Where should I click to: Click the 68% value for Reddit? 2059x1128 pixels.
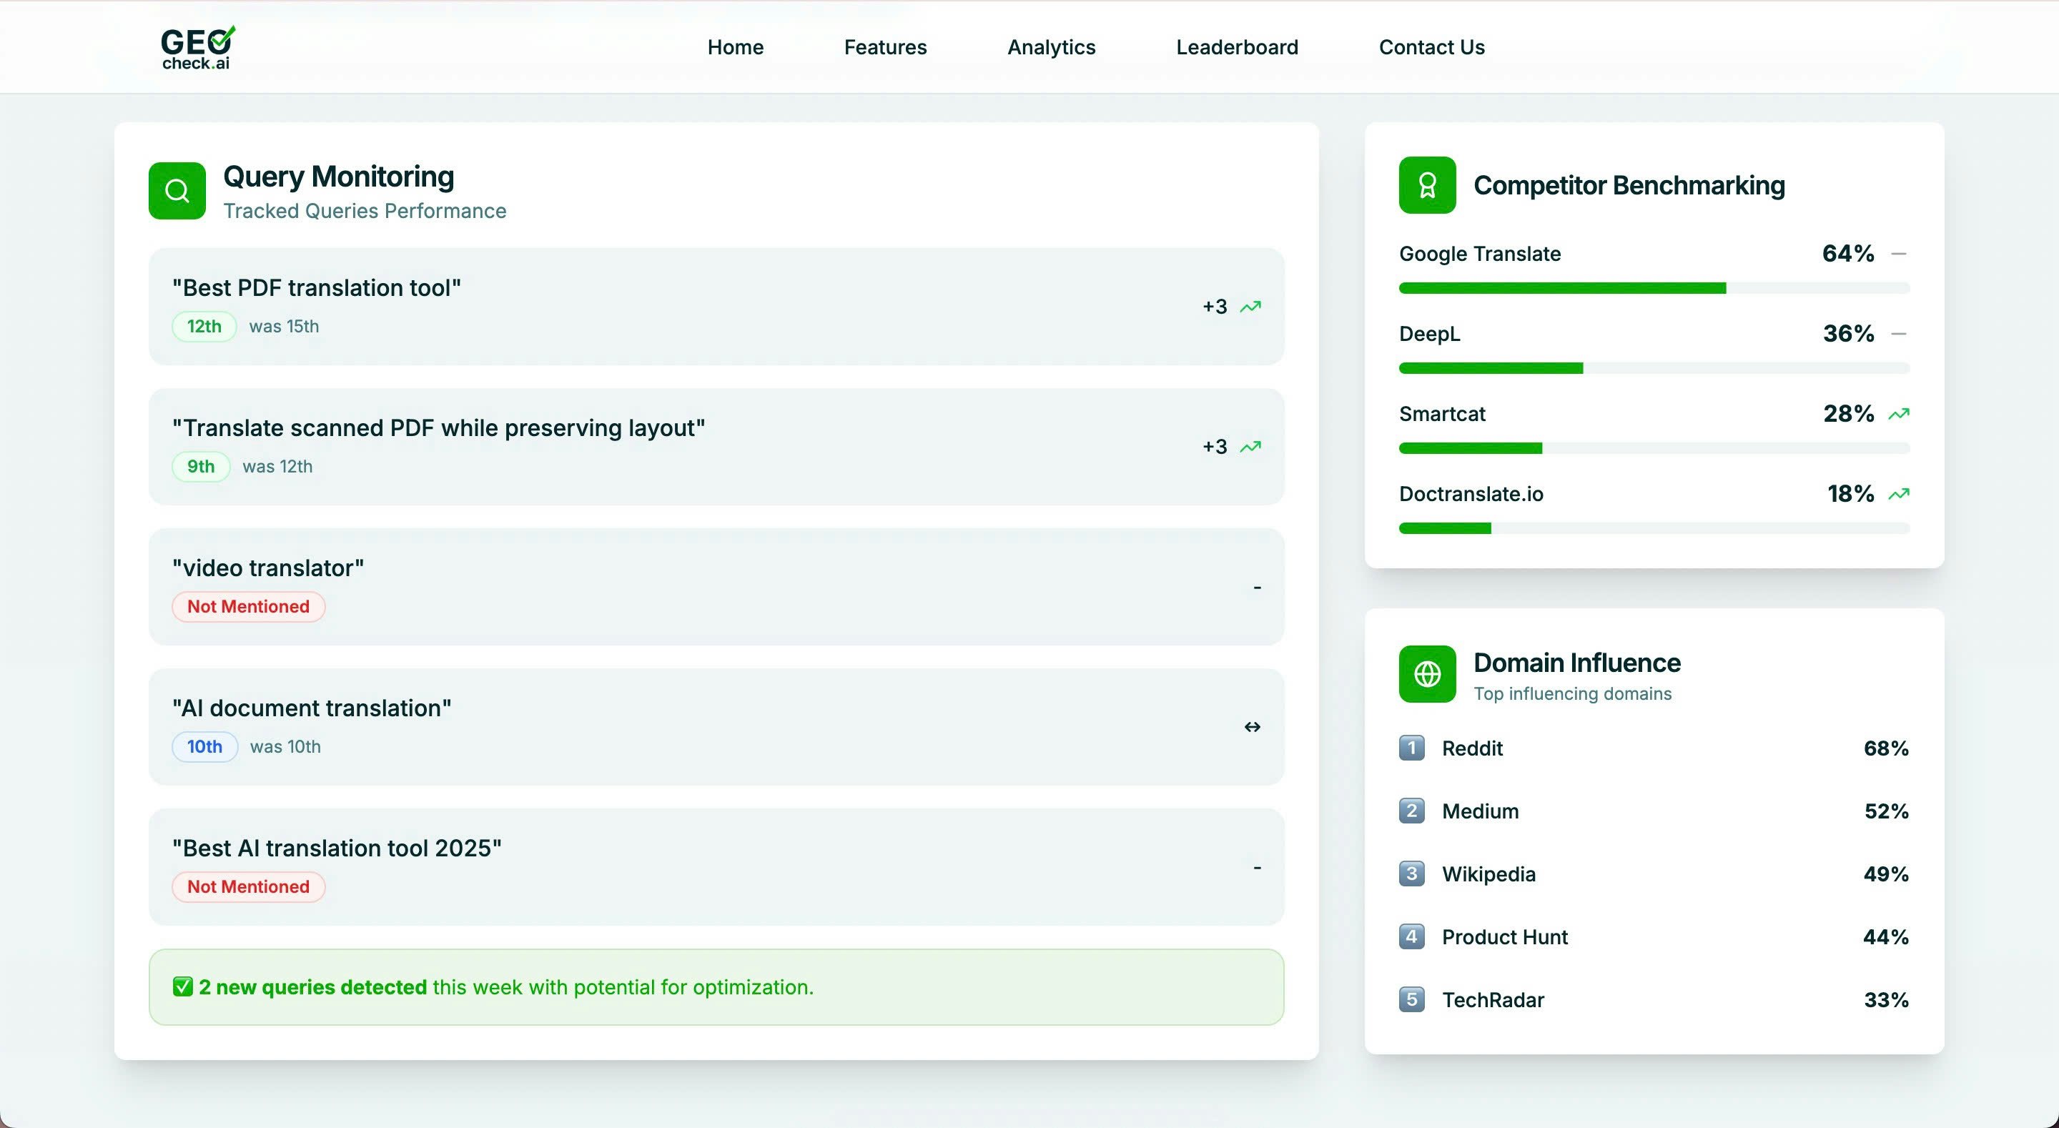[1885, 748]
